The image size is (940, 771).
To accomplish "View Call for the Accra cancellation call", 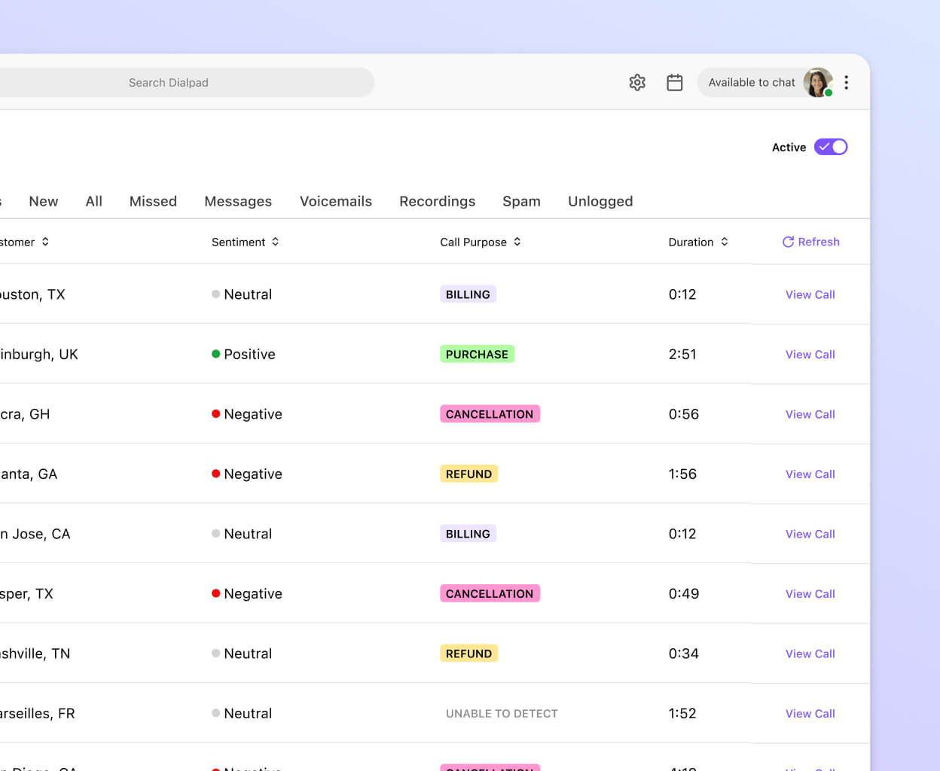I will (810, 414).
